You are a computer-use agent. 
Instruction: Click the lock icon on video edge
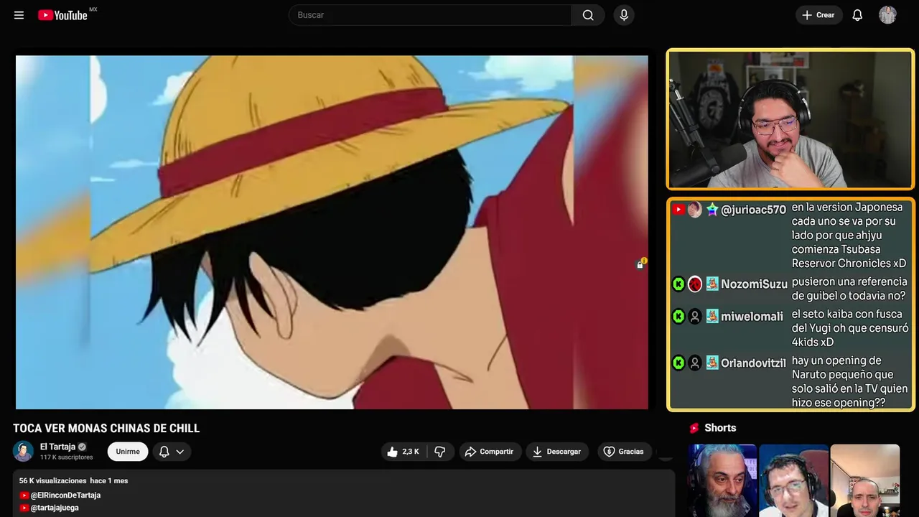(640, 264)
